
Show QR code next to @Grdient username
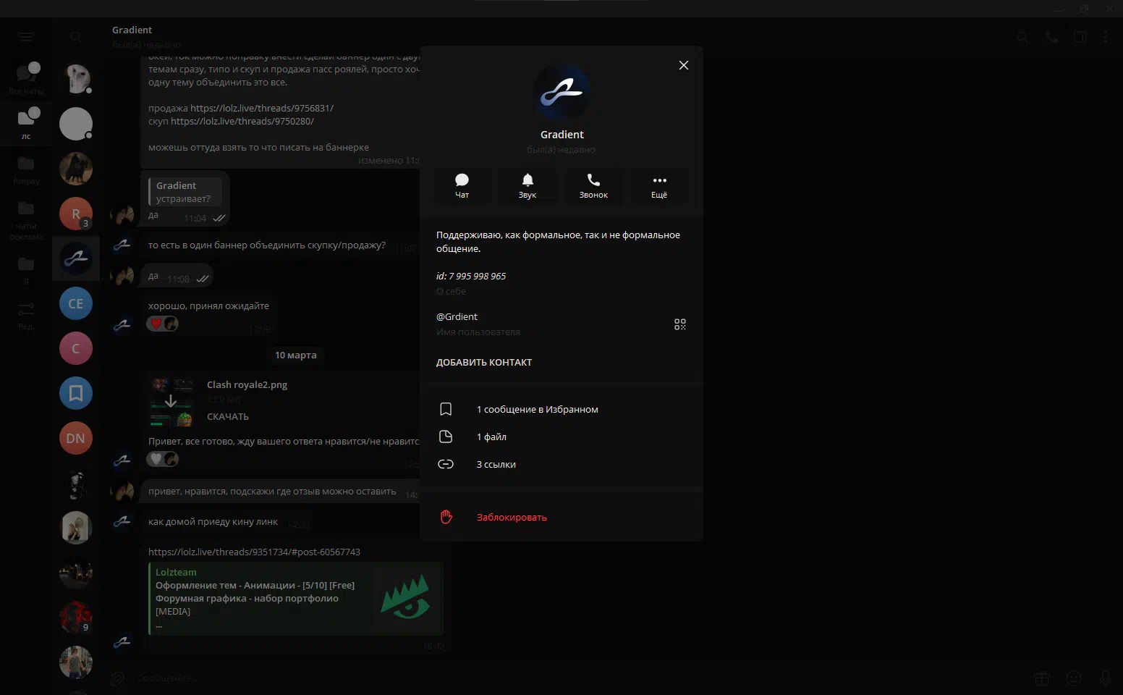pyautogui.click(x=679, y=324)
